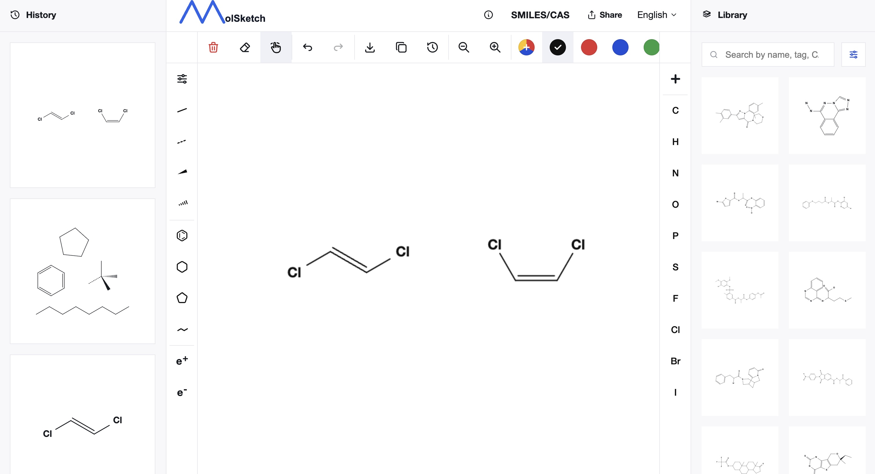Open the library filter options
Image resolution: width=875 pixels, height=474 pixels.
[x=853, y=54]
